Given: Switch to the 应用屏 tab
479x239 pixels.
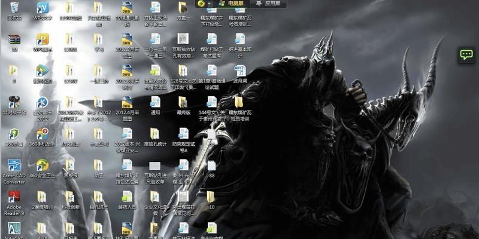Looking at the screenshot, I should coord(267,4).
